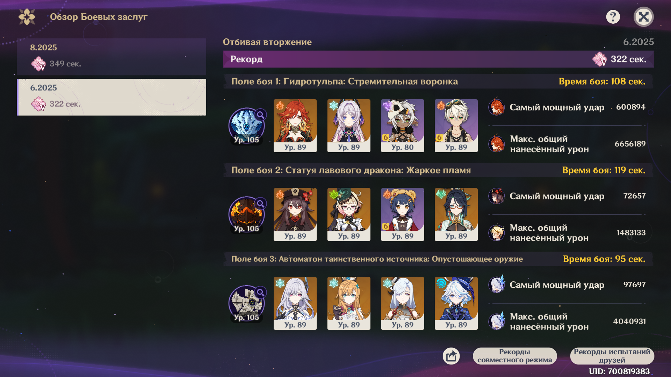Screen dimensions: 671x377
Task: Click the orange-haired Cryo character portrait
Action: coord(349,303)
